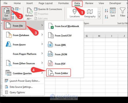128x103 pixels.
Task: Open Queries & Connections pane
Action: click(48, 9)
